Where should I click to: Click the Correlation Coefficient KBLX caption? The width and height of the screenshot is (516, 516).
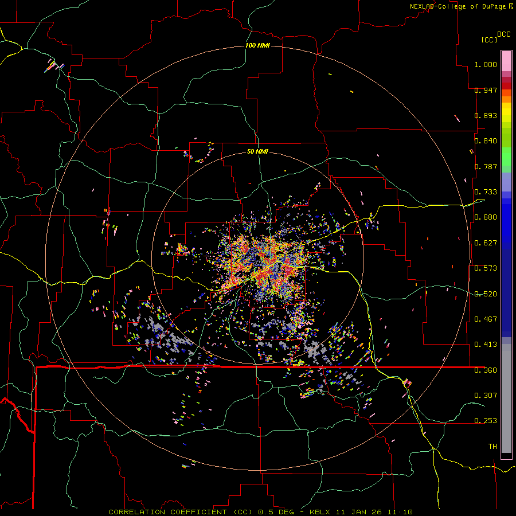click(260, 512)
